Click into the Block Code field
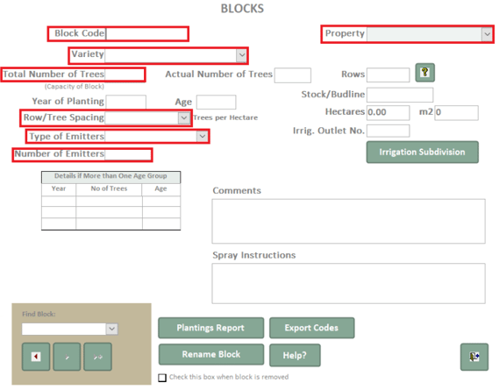Screen dimensions: 499x390 146,33
